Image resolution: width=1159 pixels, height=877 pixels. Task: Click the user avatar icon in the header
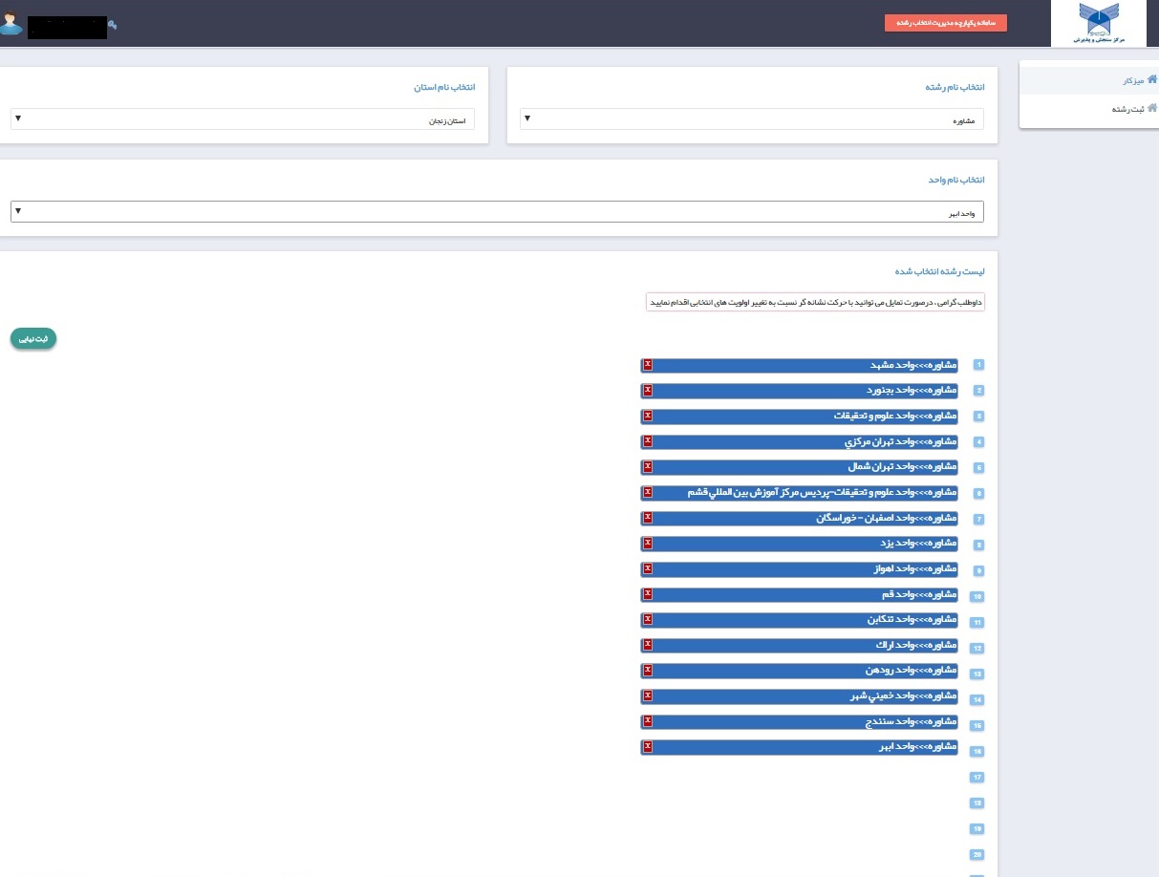11,24
